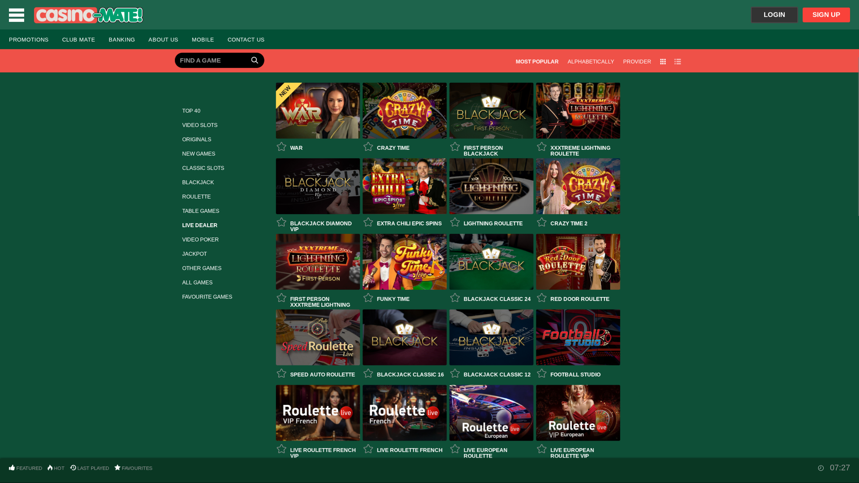This screenshot has width=859, height=483.
Task: Toggle the favourite star on Football Studio
Action: pyautogui.click(x=542, y=373)
